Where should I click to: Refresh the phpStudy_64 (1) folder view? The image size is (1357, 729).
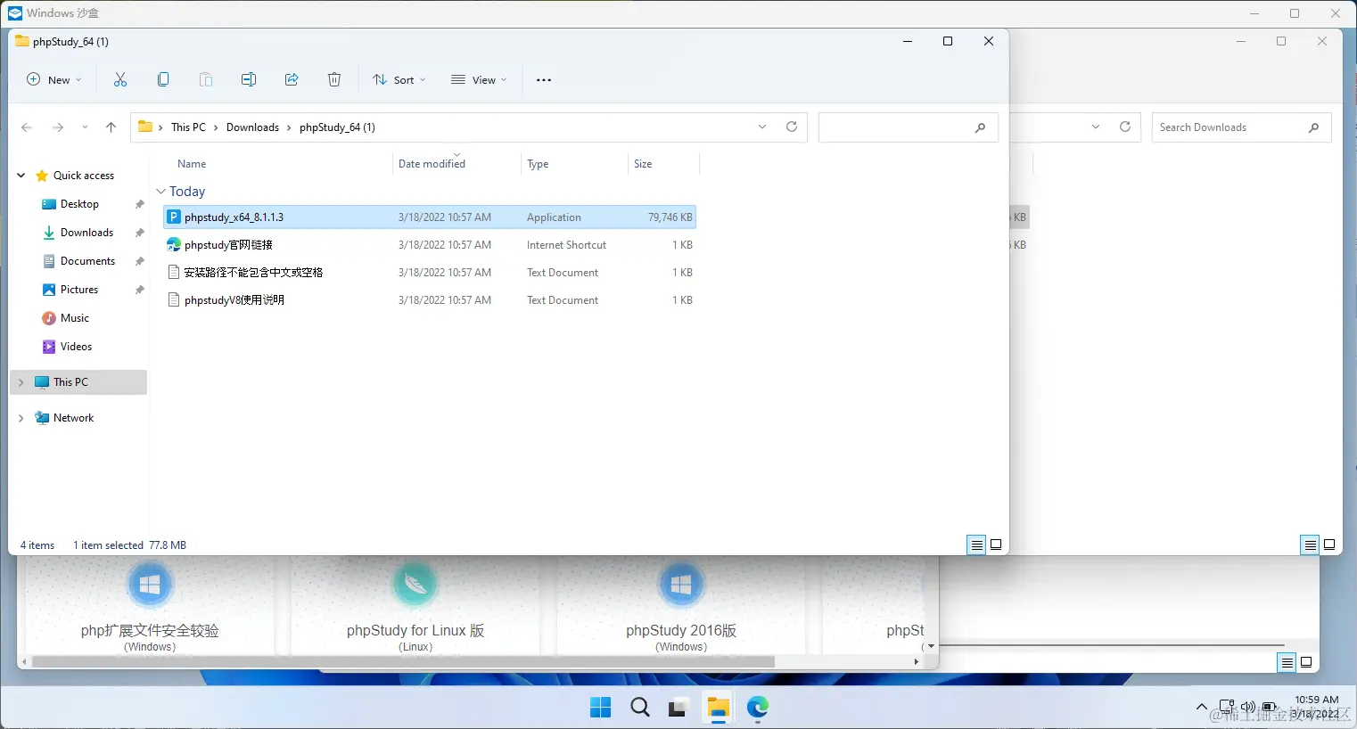pos(792,127)
